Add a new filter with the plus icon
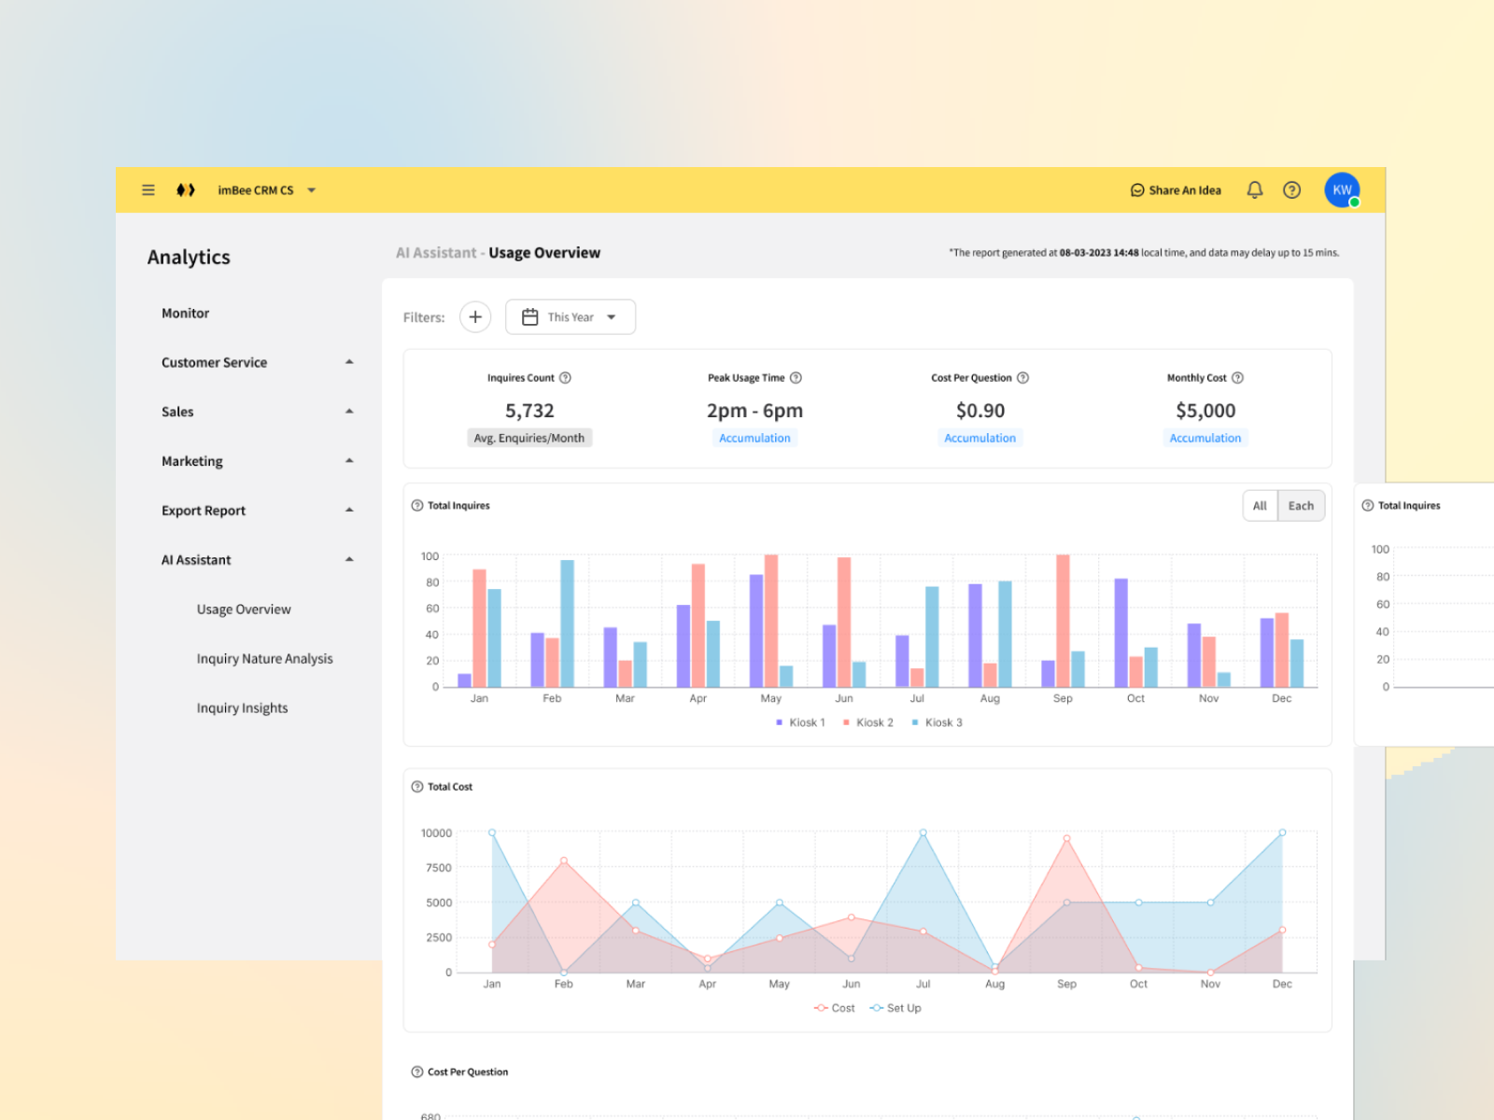 [475, 316]
